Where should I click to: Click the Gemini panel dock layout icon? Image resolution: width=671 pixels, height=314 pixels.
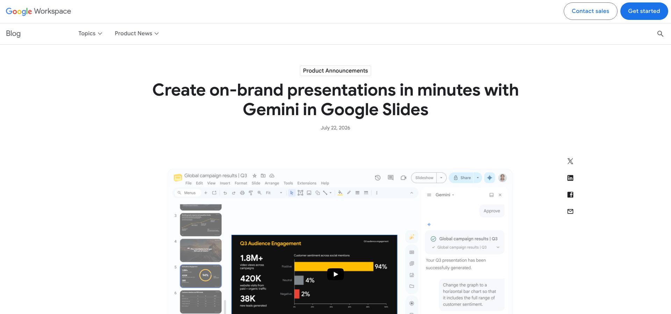(491, 195)
